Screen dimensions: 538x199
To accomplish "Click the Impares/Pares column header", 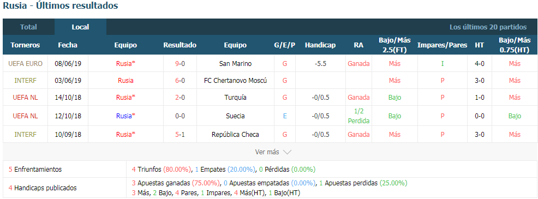I will click(443, 45).
